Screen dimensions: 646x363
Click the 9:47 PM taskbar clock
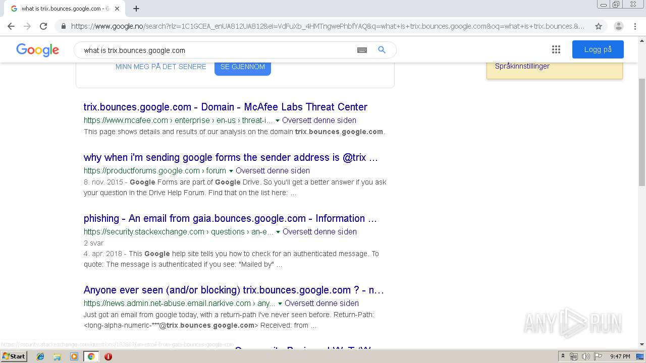tap(620, 356)
